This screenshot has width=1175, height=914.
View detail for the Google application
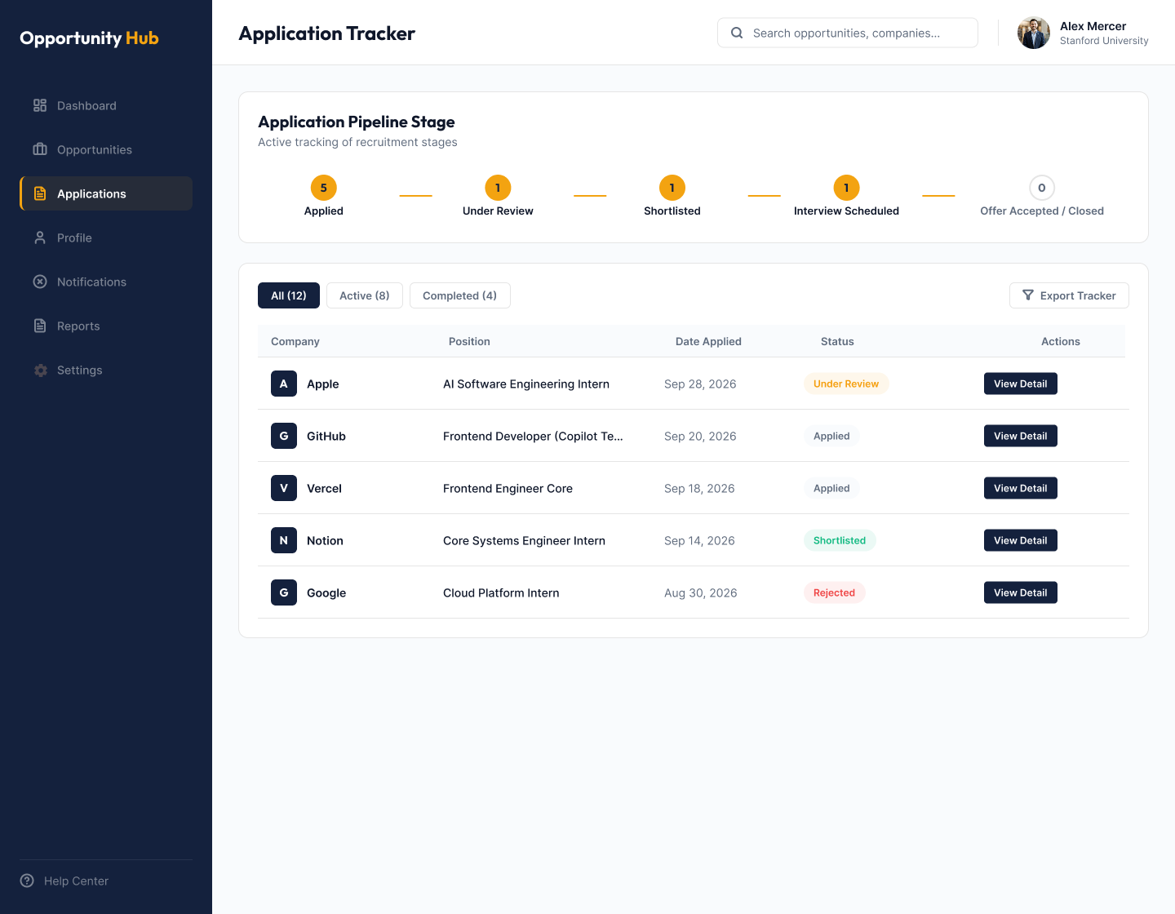coord(1021,592)
